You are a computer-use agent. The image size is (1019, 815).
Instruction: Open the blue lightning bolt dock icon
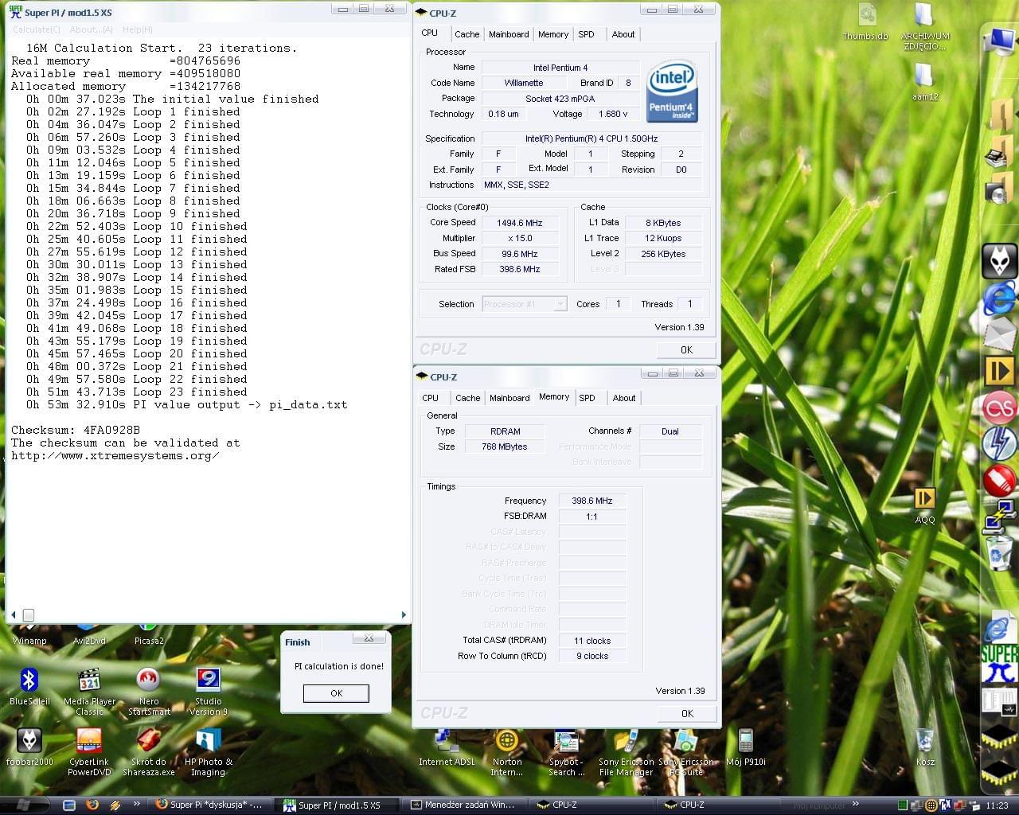coord(999,444)
